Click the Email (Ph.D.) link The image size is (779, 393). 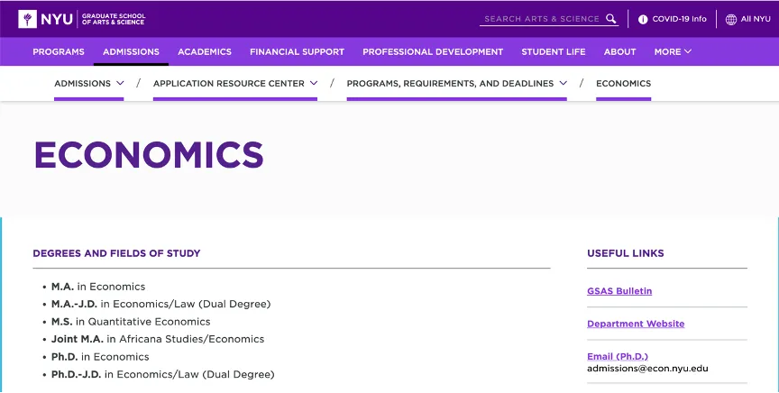618,356
